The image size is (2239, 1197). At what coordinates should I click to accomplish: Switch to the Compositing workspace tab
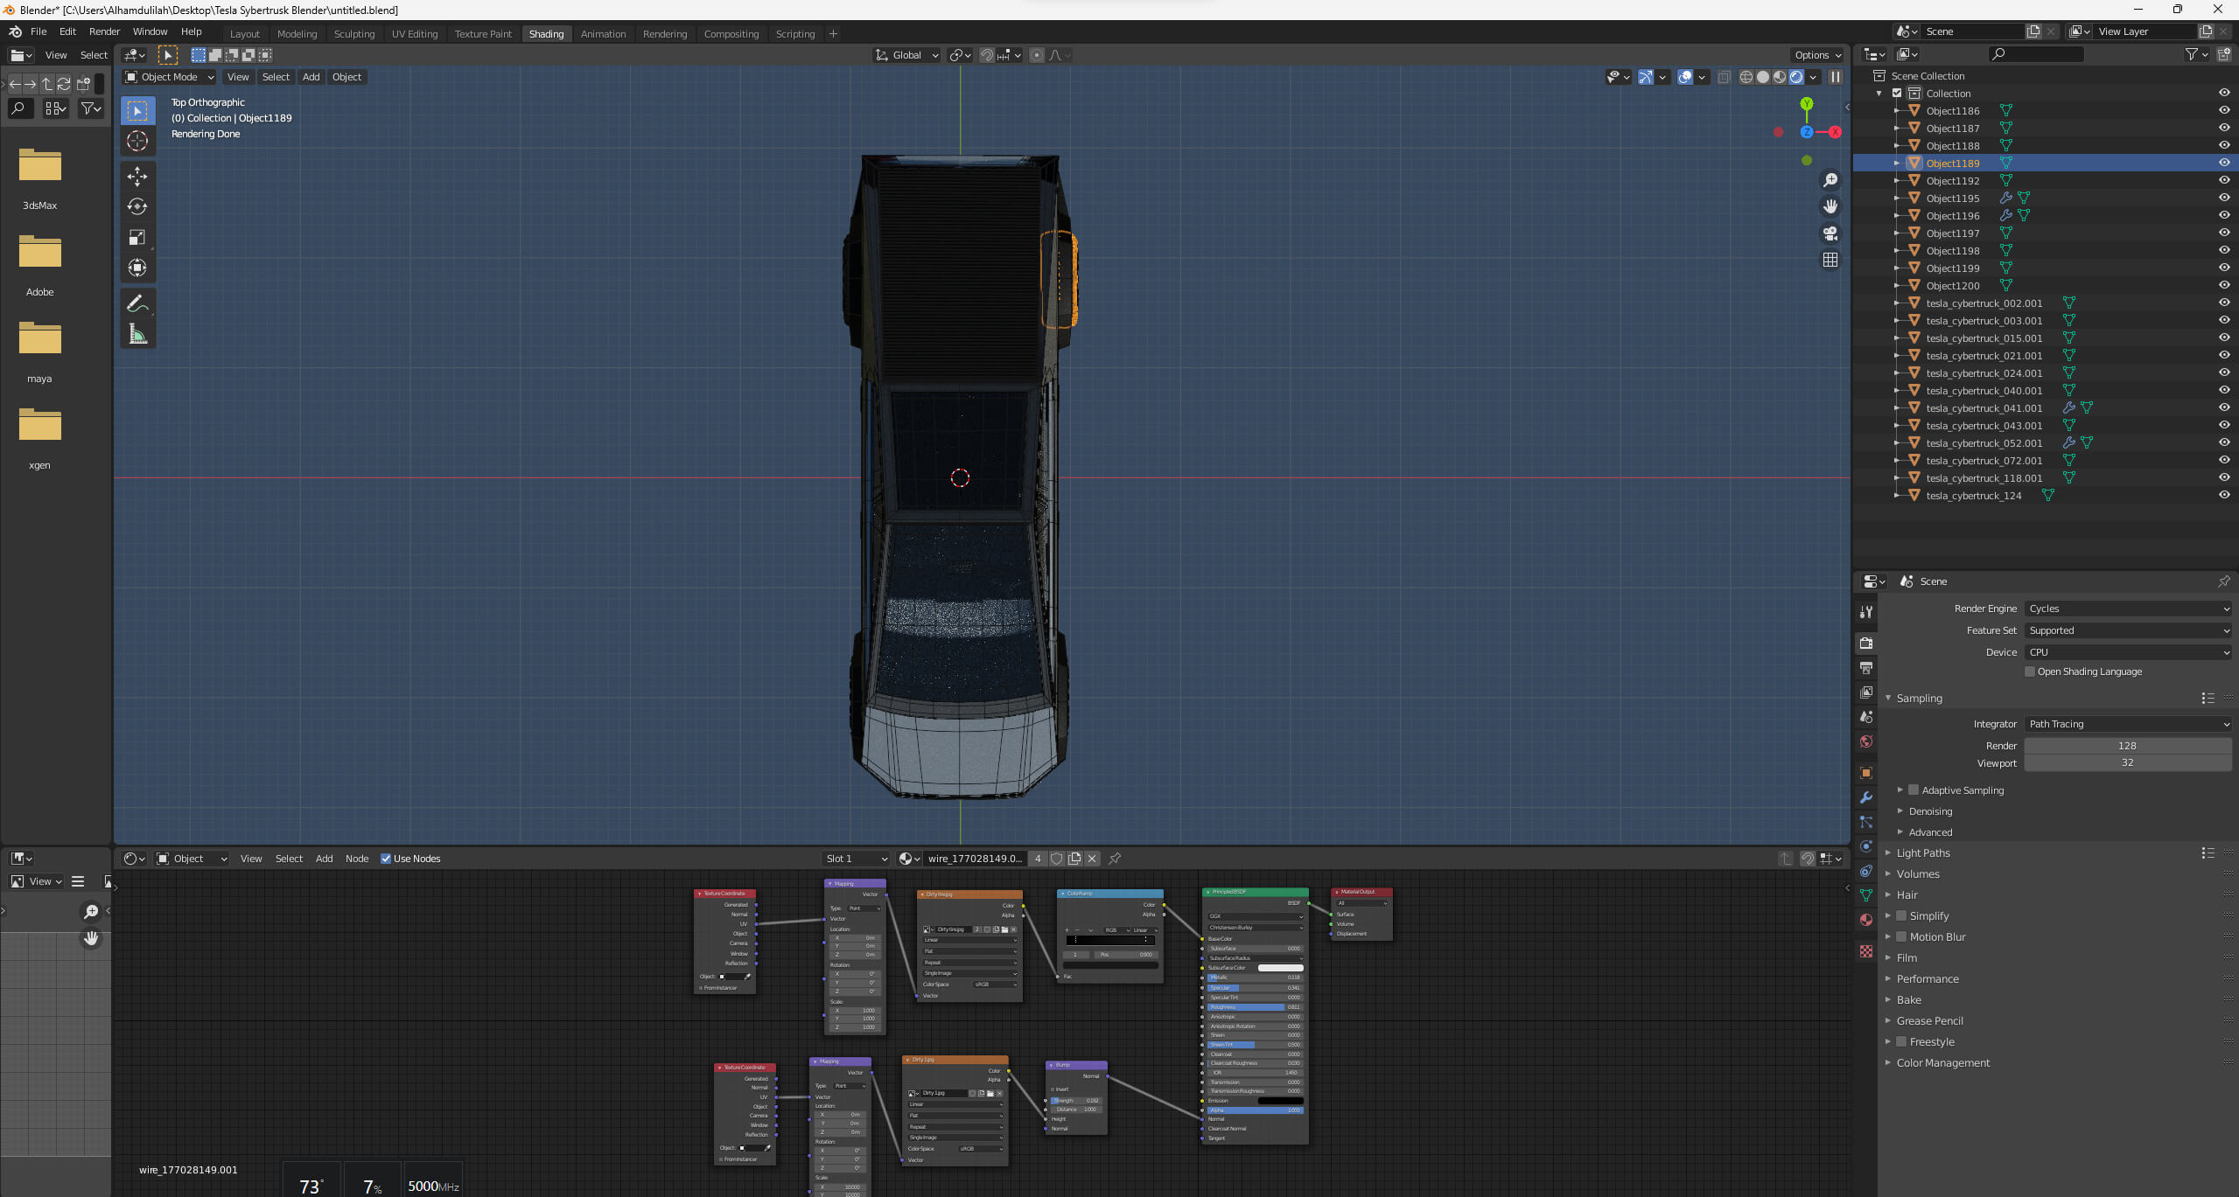point(731,34)
